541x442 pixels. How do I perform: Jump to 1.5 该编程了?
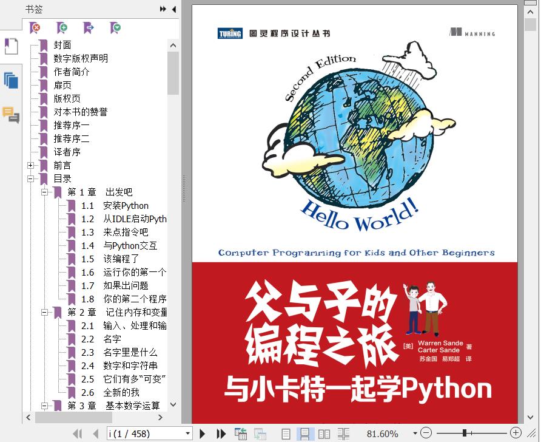(x=110, y=259)
